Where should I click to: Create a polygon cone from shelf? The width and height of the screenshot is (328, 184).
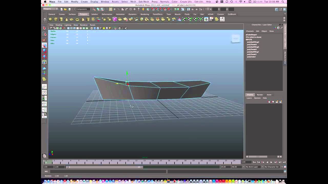tap(67, 19)
